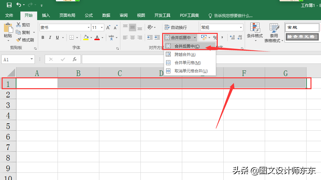Open the 开发工具 tab
Viewport: 321px width, 180px height.
click(x=162, y=15)
